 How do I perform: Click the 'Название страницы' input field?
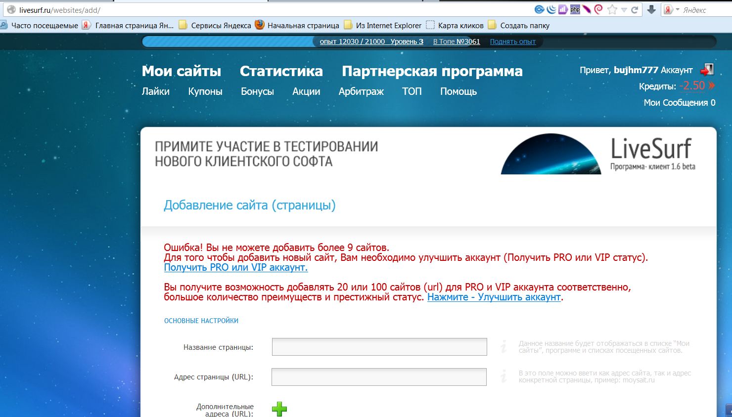pos(379,347)
